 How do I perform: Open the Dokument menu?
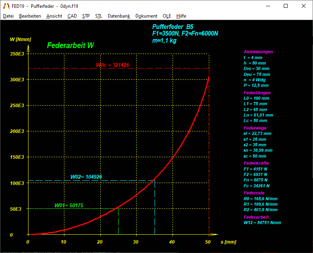pos(146,16)
